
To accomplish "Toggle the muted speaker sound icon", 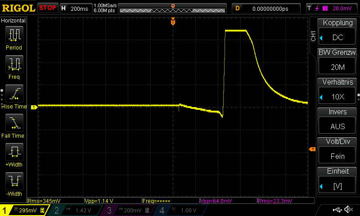I will (349, 209).
